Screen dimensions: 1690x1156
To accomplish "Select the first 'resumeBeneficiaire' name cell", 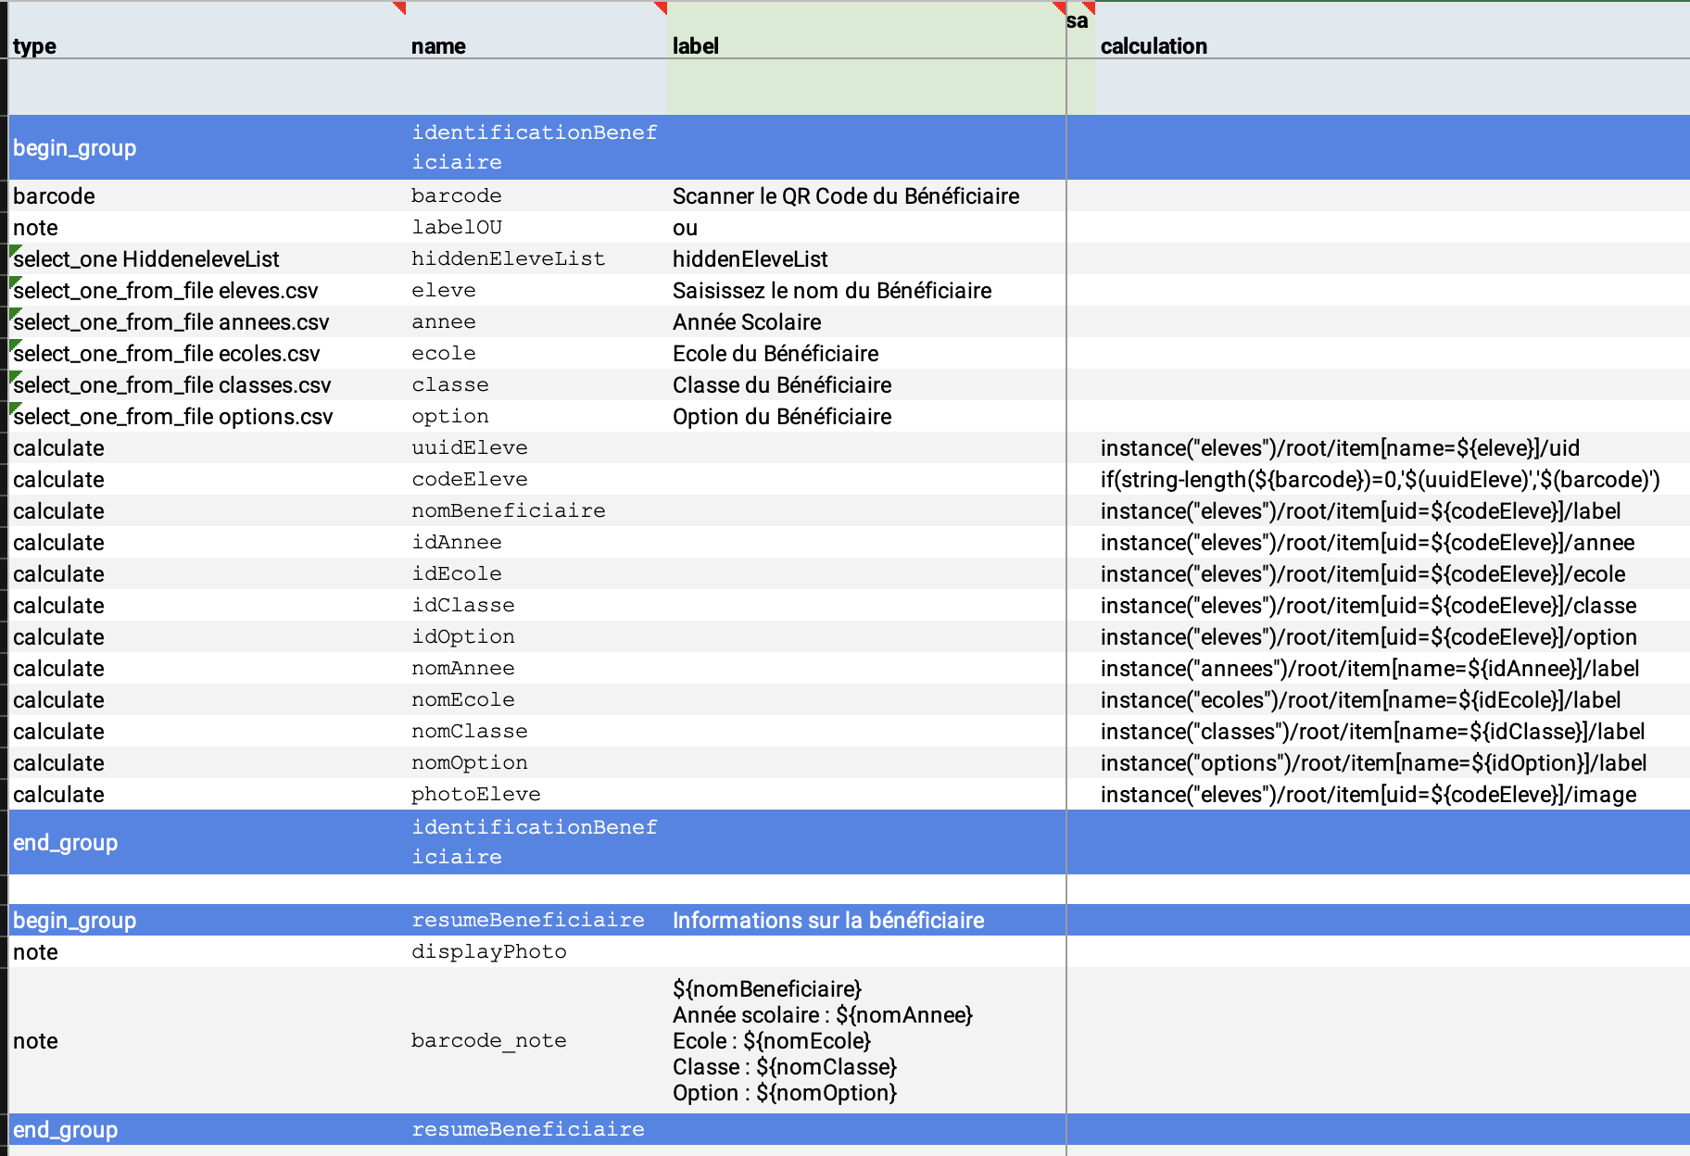I will point(536,920).
